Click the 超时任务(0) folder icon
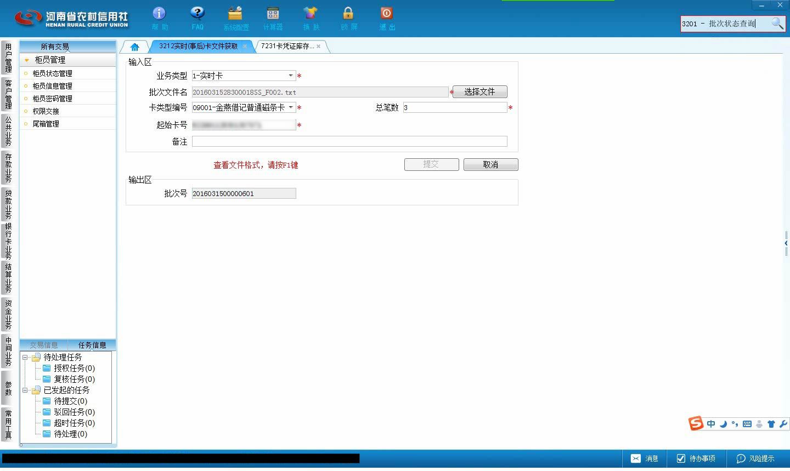 pyautogui.click(x=47, y=423)
